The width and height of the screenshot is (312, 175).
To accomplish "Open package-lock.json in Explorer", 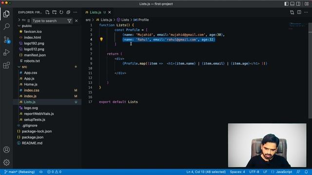I will coord(37,131).
